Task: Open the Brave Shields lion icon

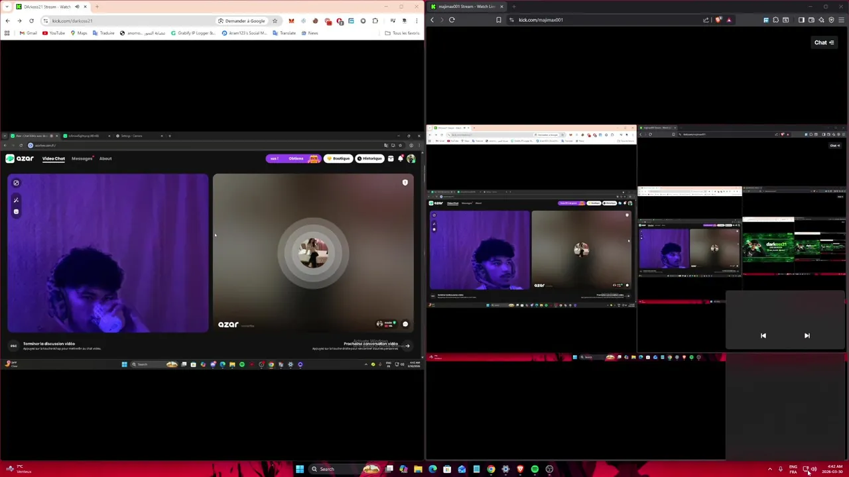Action: [718, 20]
